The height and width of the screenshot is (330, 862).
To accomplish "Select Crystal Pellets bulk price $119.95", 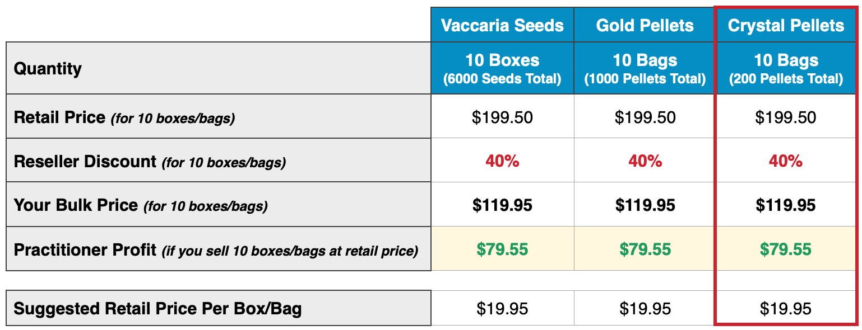I will (x=786, y=205).
